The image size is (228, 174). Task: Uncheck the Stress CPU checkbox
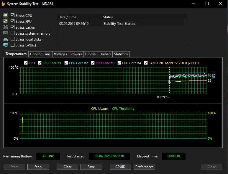pyautogui.click(x=13, y=15)
